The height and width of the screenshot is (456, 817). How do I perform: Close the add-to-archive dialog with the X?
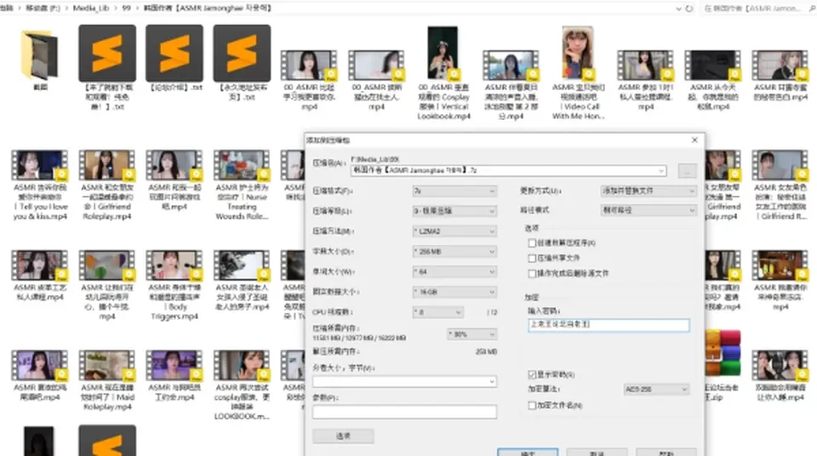pos(694,140)
